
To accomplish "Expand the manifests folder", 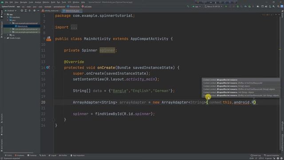I will 8,17.
